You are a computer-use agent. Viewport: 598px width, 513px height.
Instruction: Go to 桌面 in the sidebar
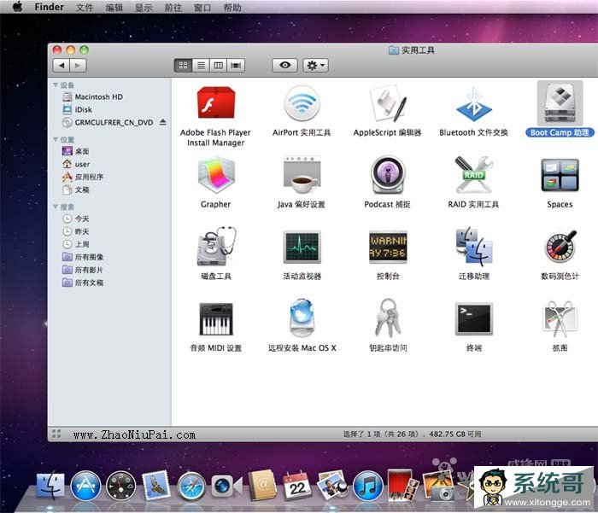pos(76,151)
